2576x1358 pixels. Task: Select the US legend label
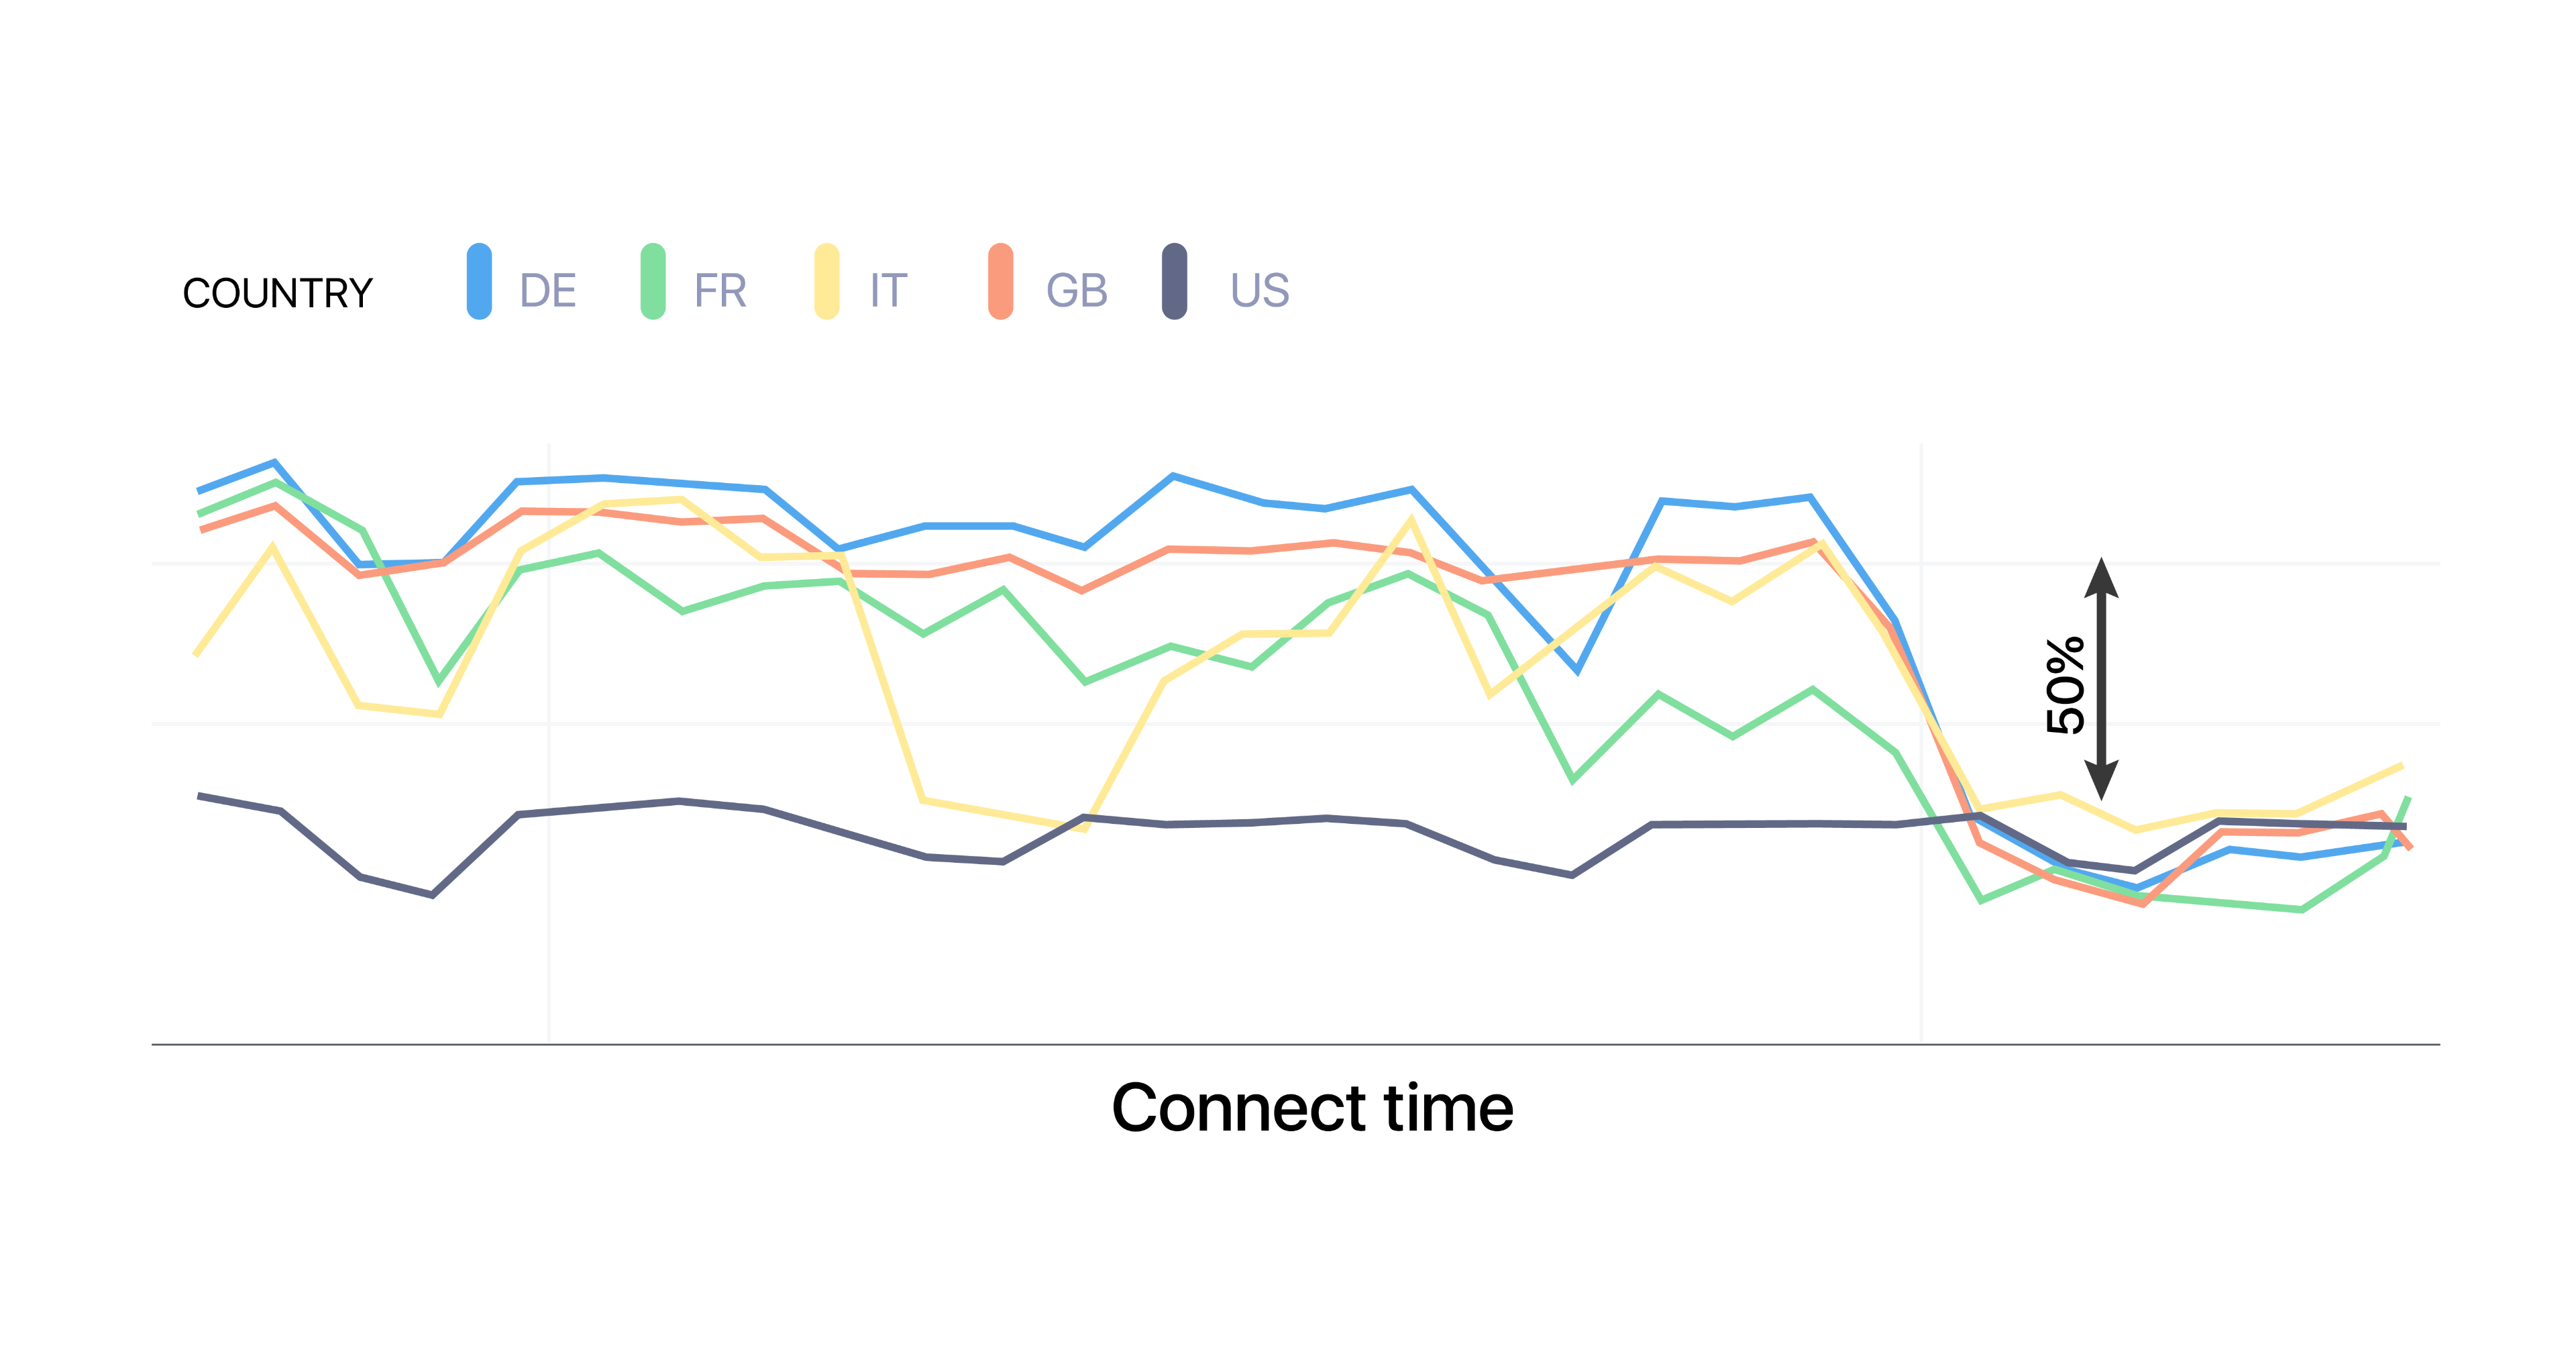pos(1260,291)
